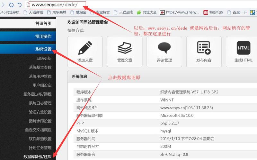This screenshot has width=257, height=160.
Task: Open the 网址大全 bookmark
Action: pyautogui.click(x=147, y=12)
